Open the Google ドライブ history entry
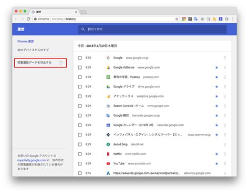The height and width of the screenshot is (194, 249). pyautogui.click(x=124, y=86)
